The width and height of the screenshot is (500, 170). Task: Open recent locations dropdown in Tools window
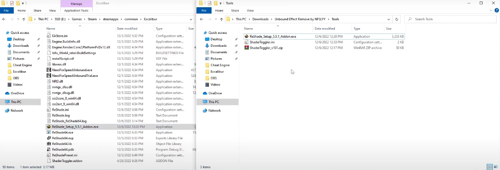(215, 19)
